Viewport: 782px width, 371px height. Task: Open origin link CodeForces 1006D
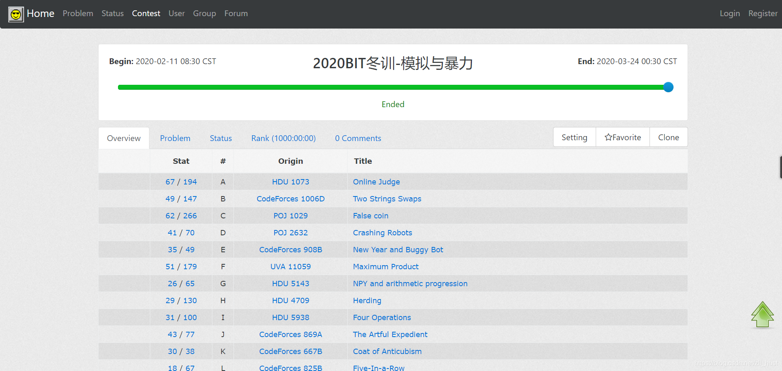tap(291, 199)
